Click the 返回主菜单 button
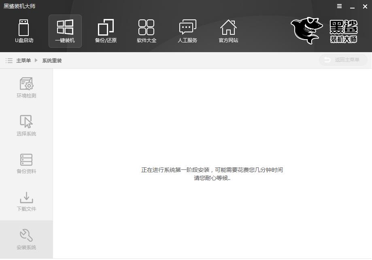Image resolution: width=372 pixels, height=260 pixels. [x=342, y=60]
